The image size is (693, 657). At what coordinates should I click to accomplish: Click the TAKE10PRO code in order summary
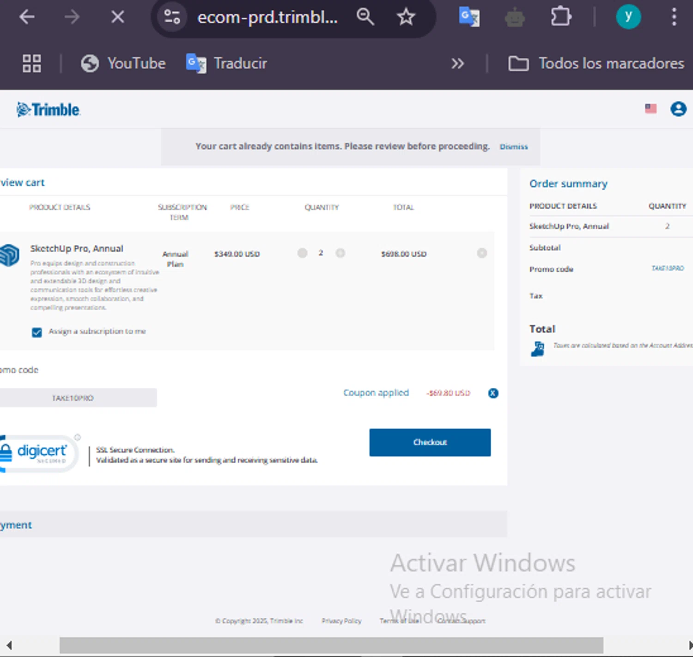pos(668,268)
